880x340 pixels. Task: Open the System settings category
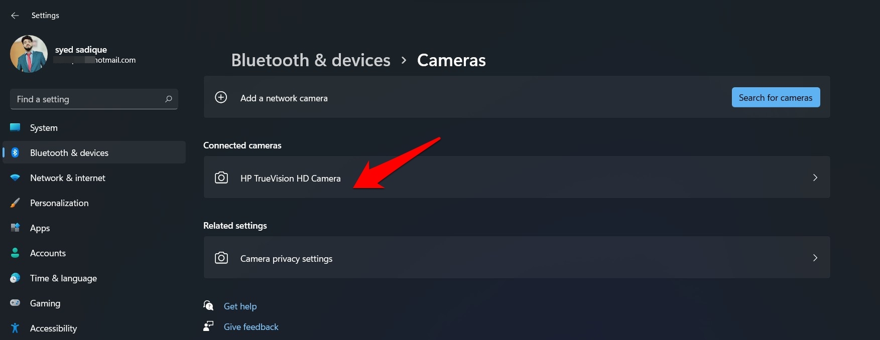click(44, 128)
